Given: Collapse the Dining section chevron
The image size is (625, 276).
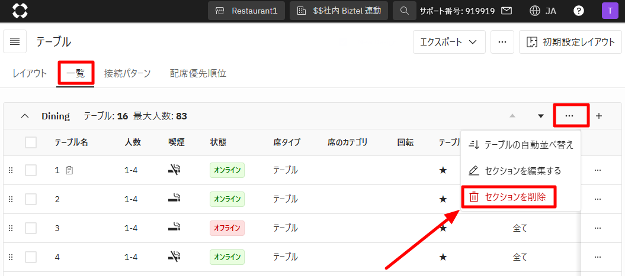Looking at the screenshot, I should [25, 116].
